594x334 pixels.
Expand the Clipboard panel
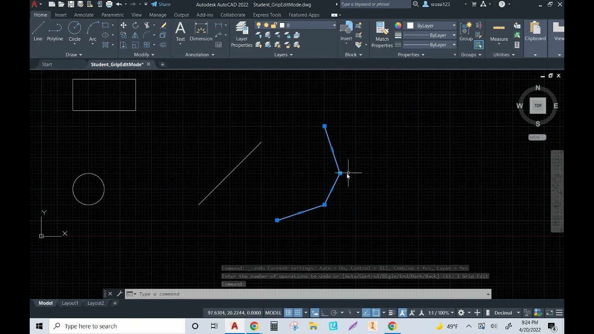[535, 55]
